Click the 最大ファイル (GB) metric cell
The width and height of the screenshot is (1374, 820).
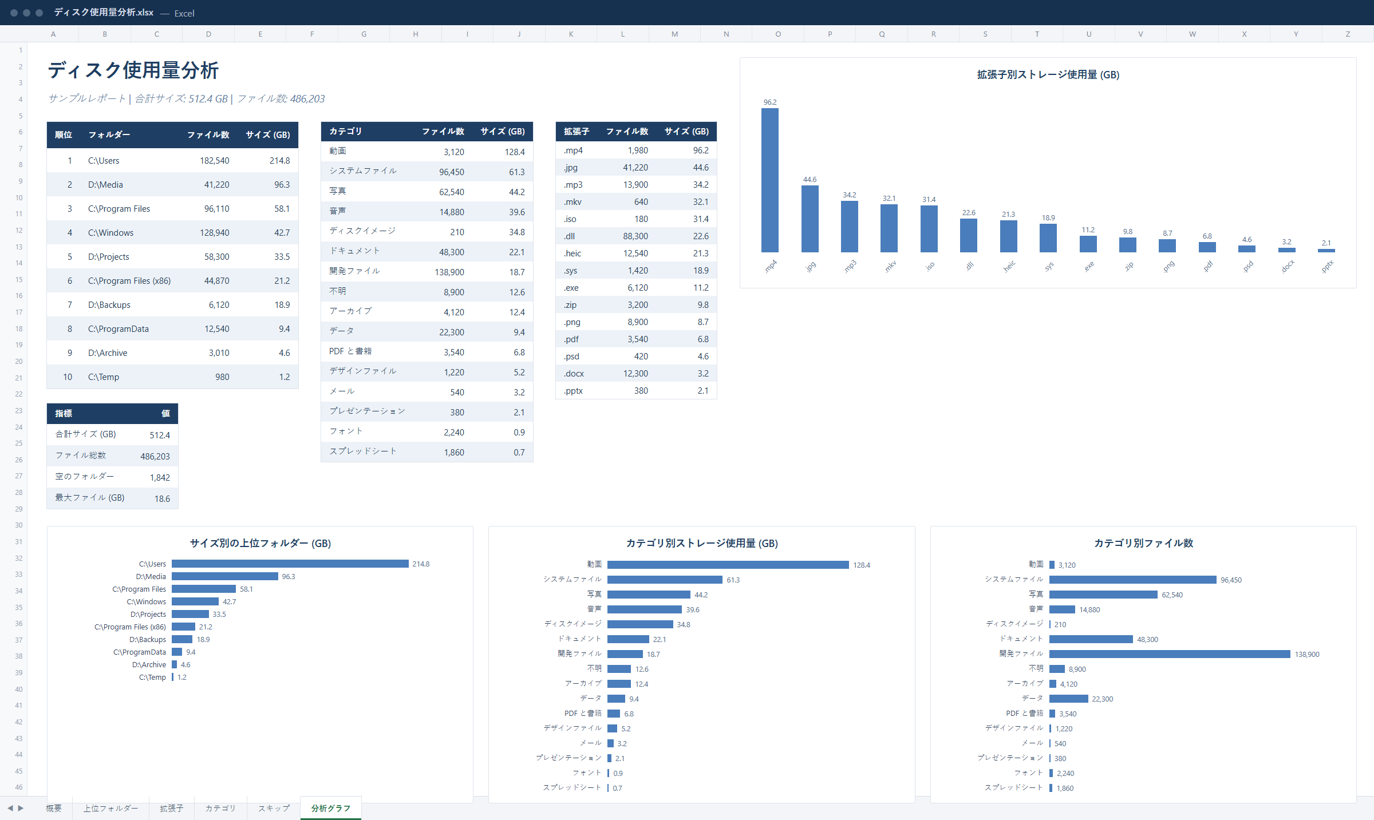[89, 498]
